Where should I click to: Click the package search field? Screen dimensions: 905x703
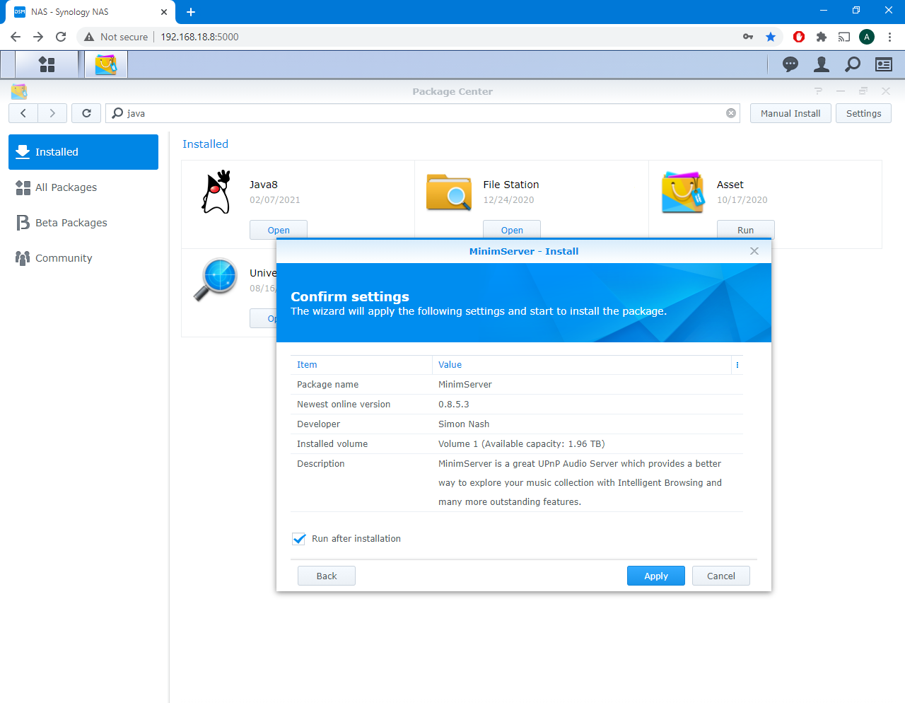coord(423,113)
